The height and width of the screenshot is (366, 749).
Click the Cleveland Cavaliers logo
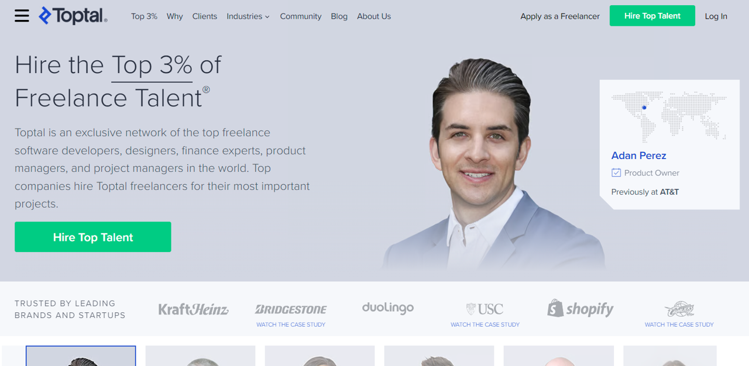[679, 309]
